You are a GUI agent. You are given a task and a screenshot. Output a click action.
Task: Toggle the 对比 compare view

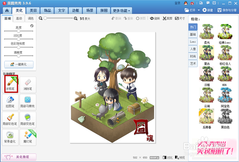tap(168, 158)
